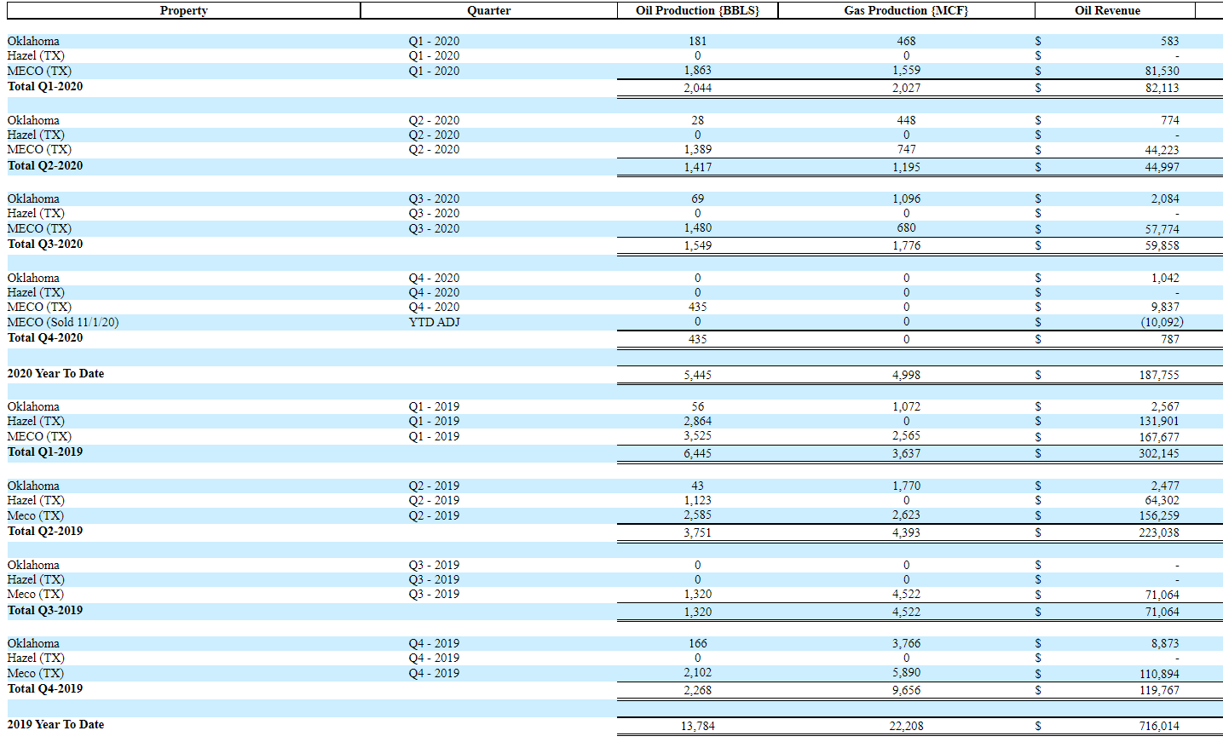Click the 59,858 Q3-2020 revenue total
Image resolution: width=1223 pixels, height=742 pixels.
[x=1162, y=245]
